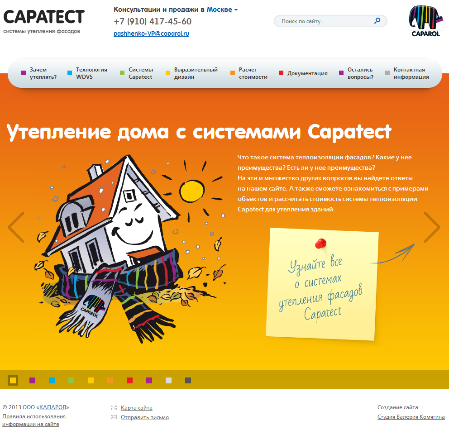Click the envelope mail icon
The height and width of the screenshot is (430, 449).
coord(114,417)
